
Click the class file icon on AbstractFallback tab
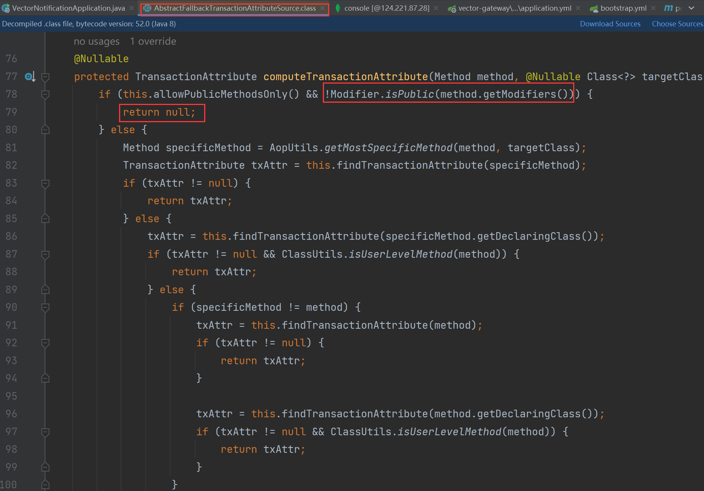147,8
